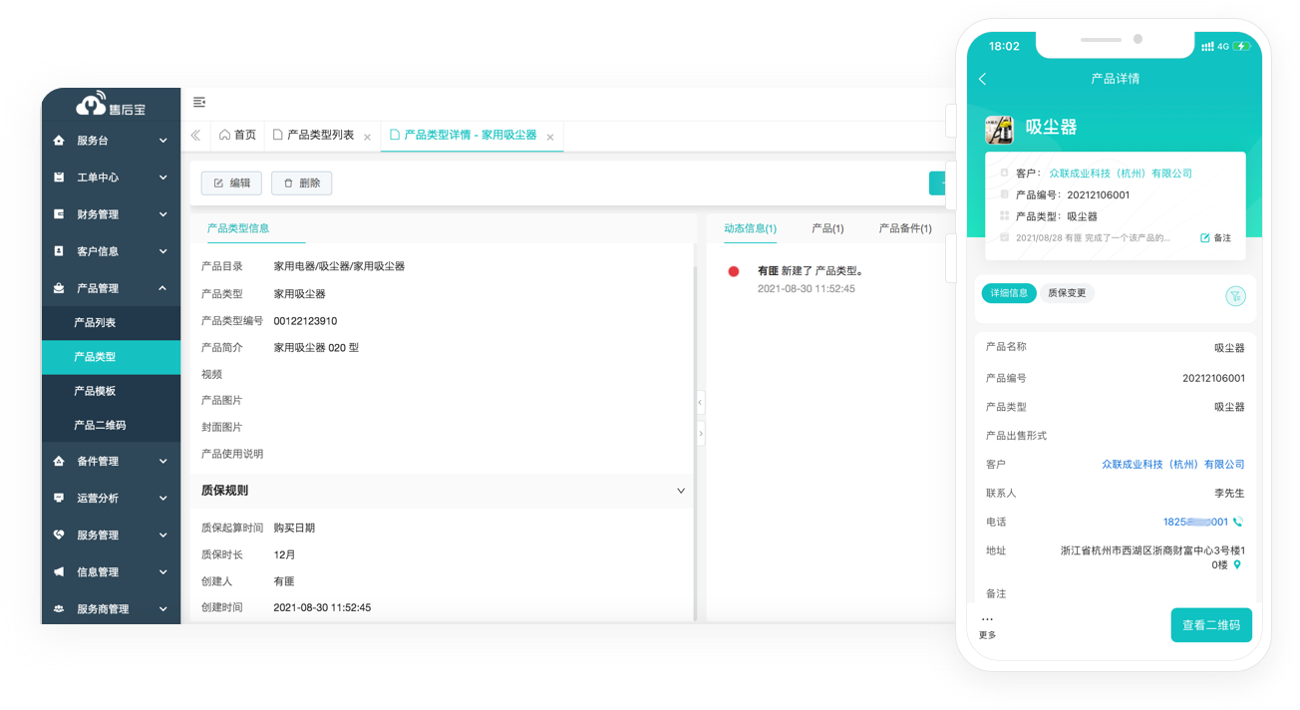
Task: Collapse the 质保规则 section chevron
Action: 681,491
